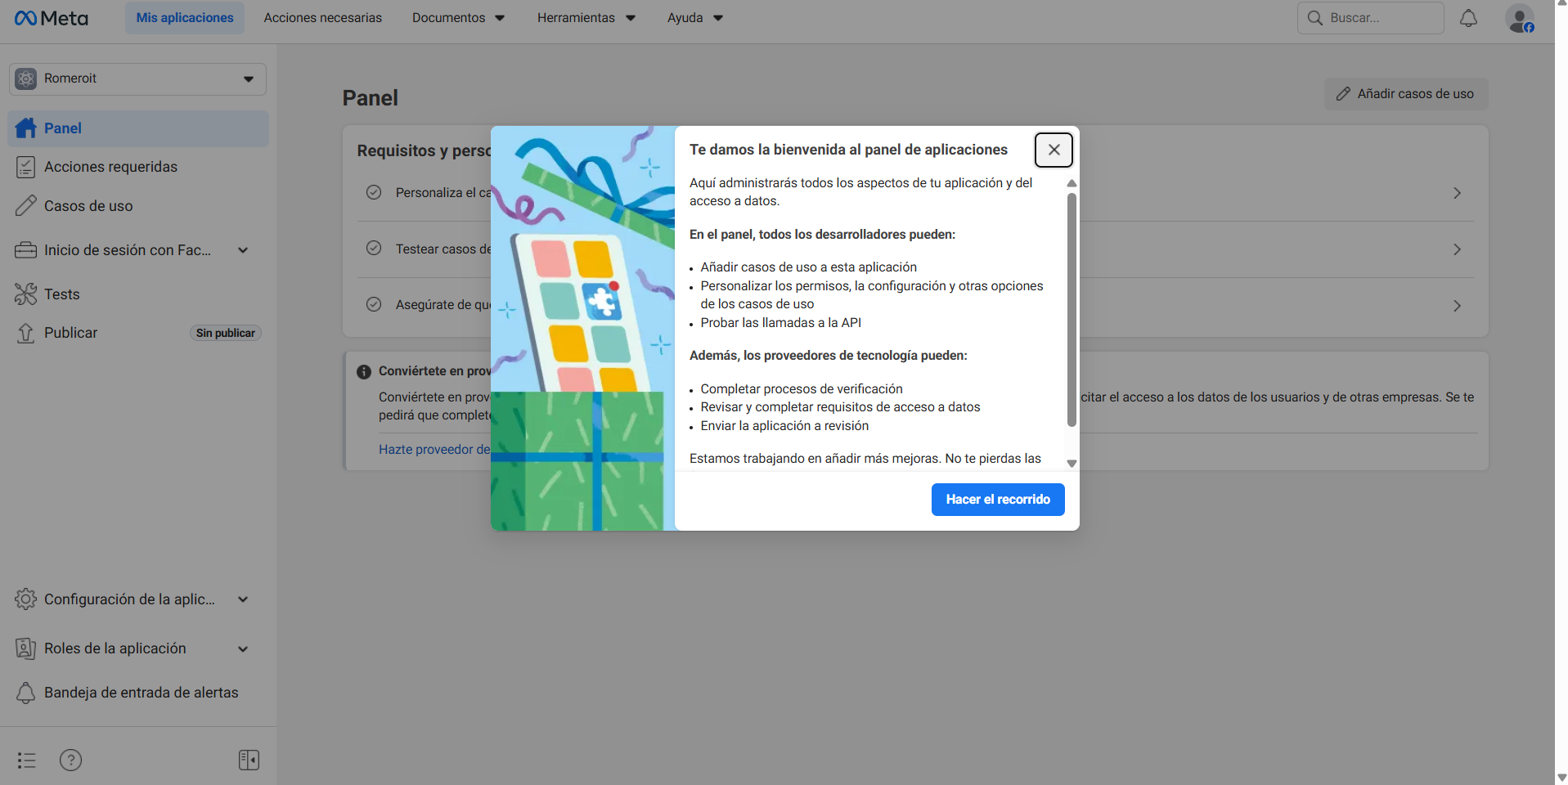The image size is (1568, 785).
Task: Open the Romeroit app selector dropdown
Action: pyautogui.click(x=137, y=78)
